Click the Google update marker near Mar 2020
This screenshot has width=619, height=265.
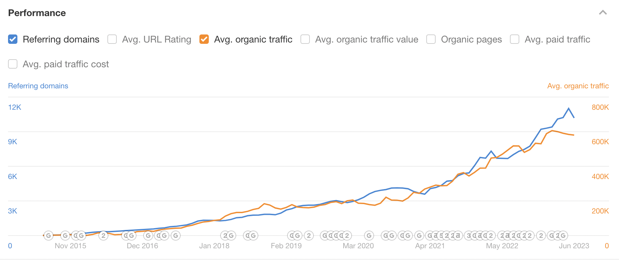369,236
